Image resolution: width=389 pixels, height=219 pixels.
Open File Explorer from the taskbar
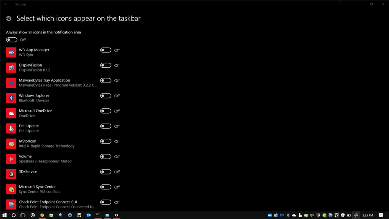pyautogui.click(x=51, y=215)
